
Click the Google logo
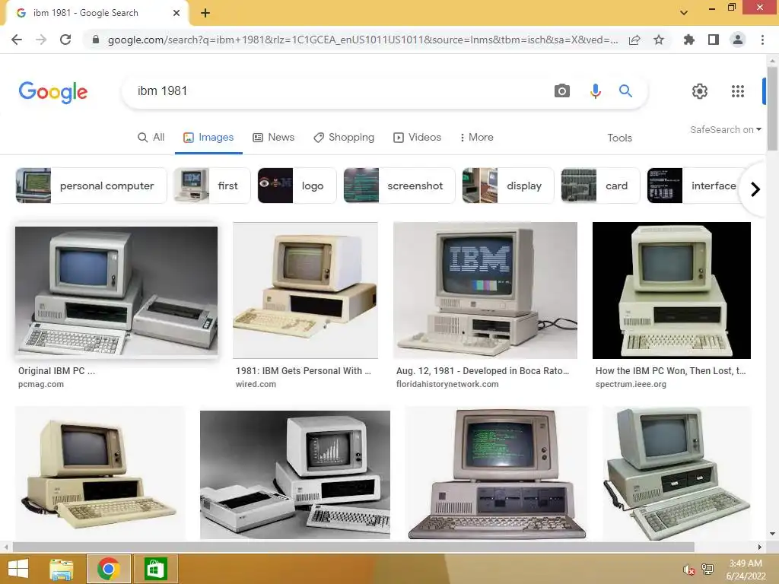(53, 92)
